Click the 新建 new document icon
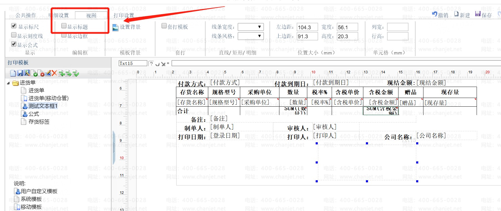This screenshot has height=211, width=501. coord(456,14)
